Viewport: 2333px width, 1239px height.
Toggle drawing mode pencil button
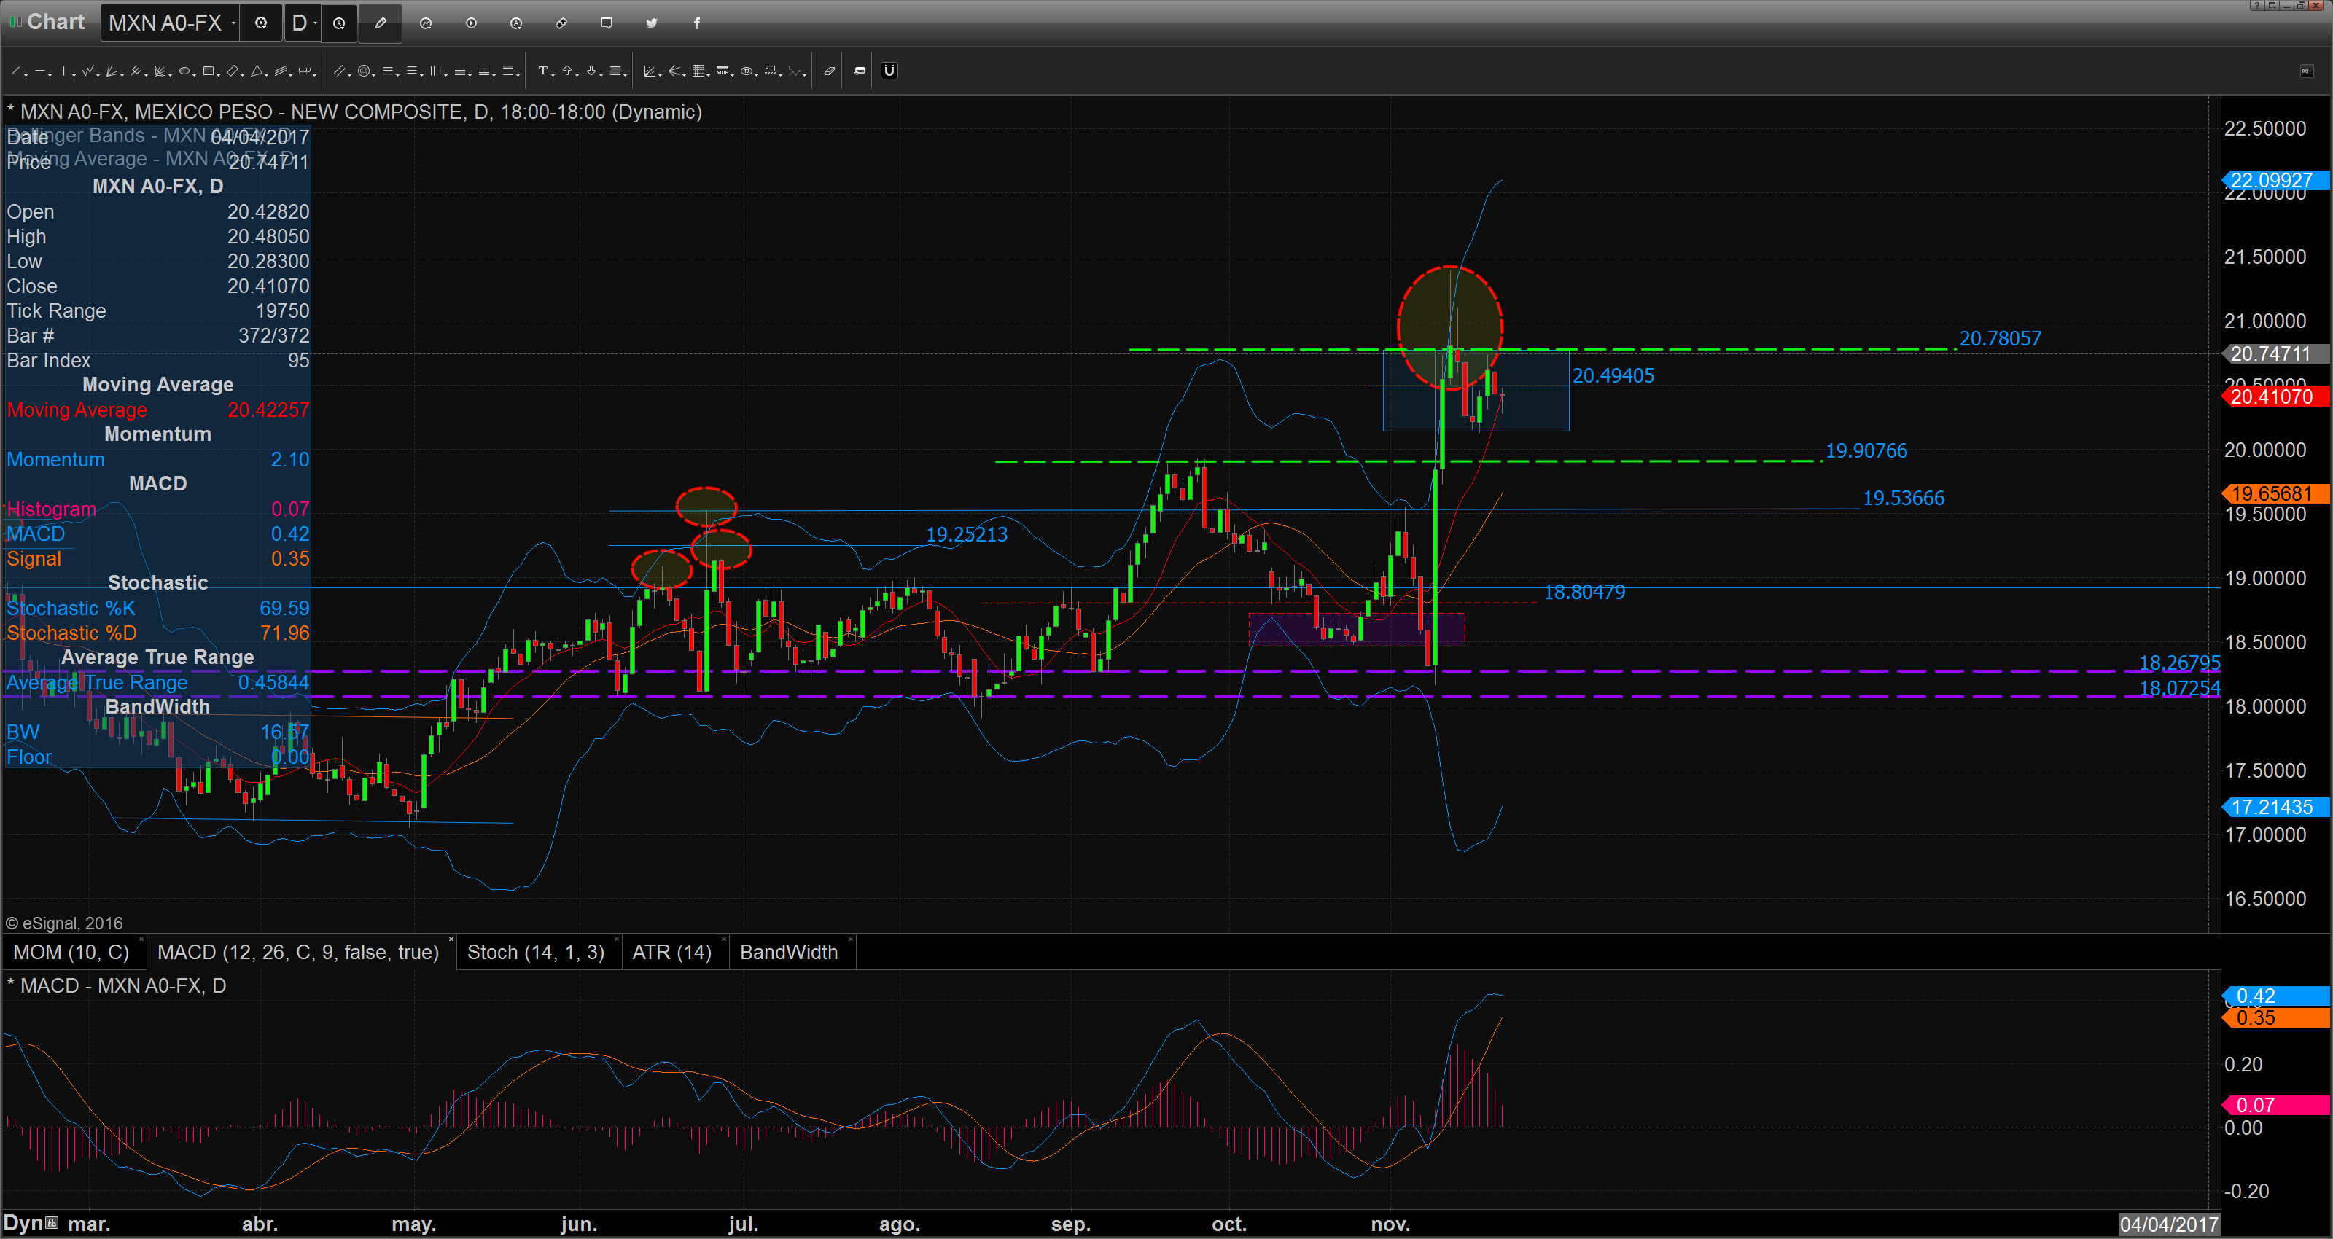(x=381, y=23)
